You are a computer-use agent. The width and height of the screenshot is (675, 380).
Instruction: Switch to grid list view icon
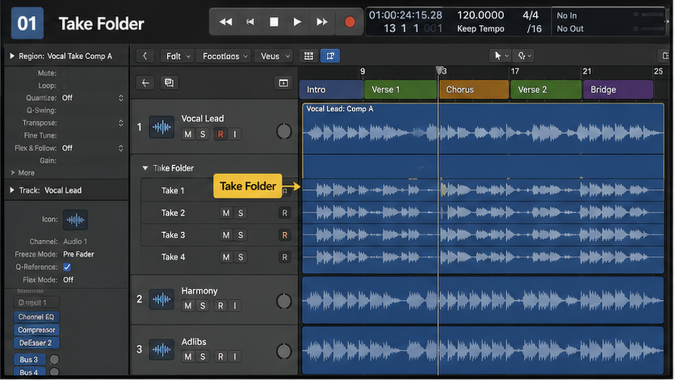coord(309,56)
